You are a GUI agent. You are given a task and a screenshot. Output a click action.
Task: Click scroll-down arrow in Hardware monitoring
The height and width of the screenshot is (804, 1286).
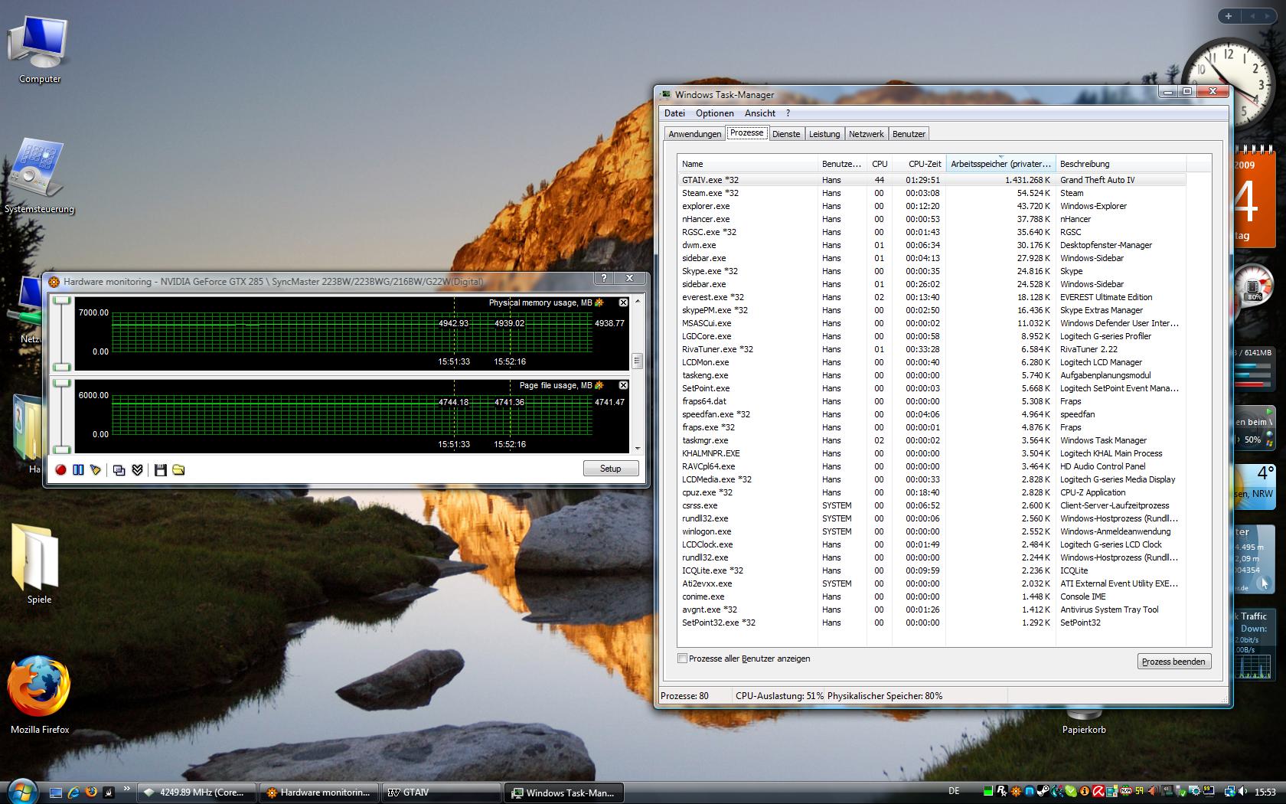[637, 449]
